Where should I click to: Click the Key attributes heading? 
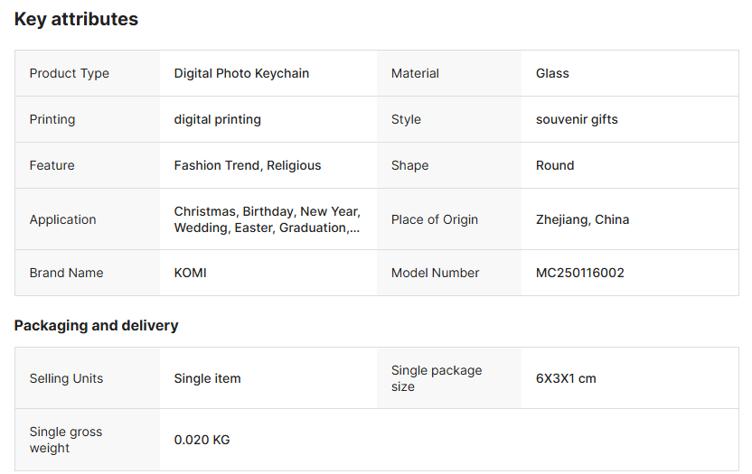pyautogui.click(x=76, y=20)
